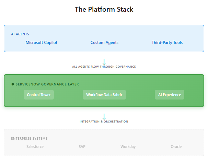Open the AI Experience pill
The image size is (209, 163).
[x=170, y=95]
